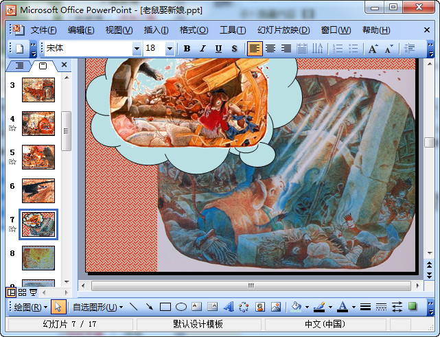Viewport: 440px width, 337px height.
Task: Align text right
Action: pos(286,49)
